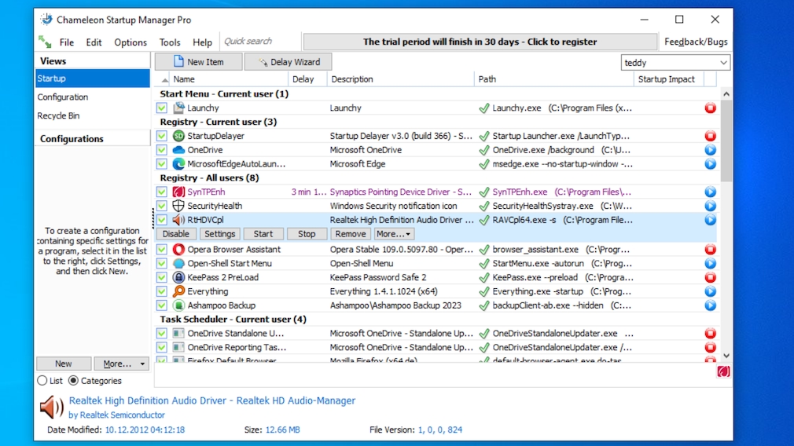Click the Ashampoo Backup icon
Viewport: 794px width, 446px height.
coord(178,305)
